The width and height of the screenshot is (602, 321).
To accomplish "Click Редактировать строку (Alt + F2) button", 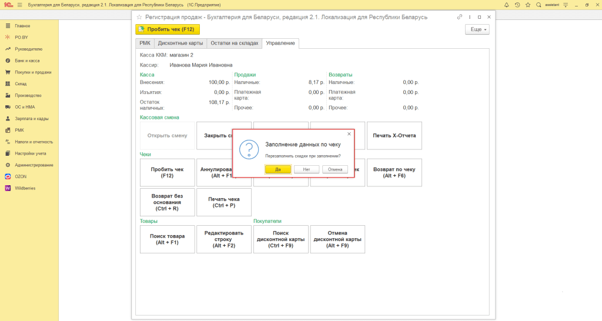I will pyautogui.click(x=224, y=239).
